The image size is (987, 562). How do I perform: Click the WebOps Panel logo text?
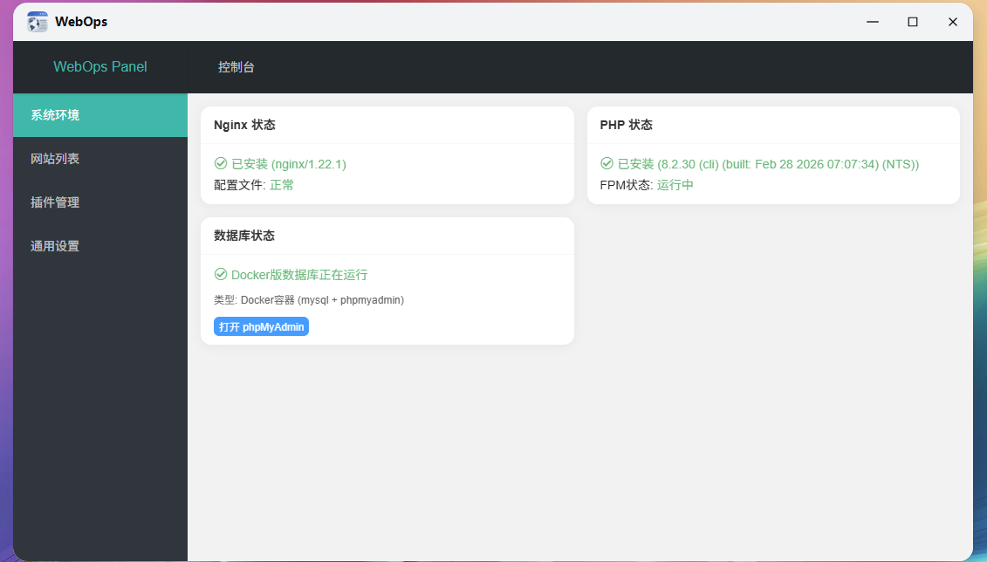(100, 66)
